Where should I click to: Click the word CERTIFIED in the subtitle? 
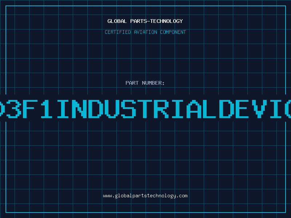117,32
